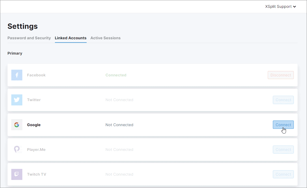Viewport: 307px width, 188px height.
Task: Click the Primary section label
Action: point(15,53)
